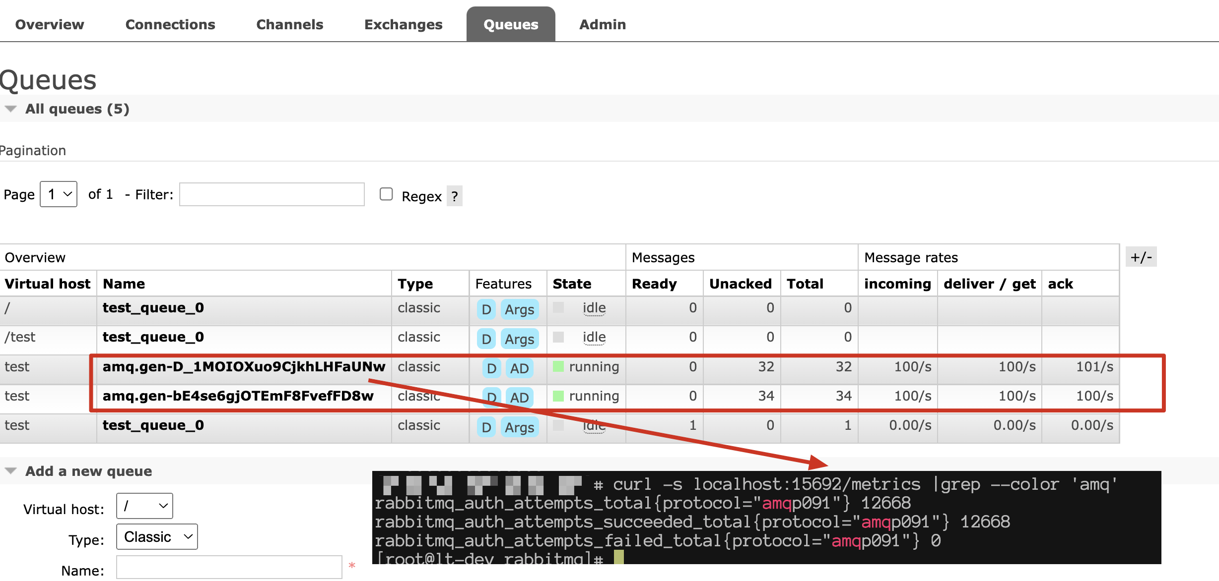Click the Queues page heading
Screen dimensions: 1219x581
tap(48, 80)
